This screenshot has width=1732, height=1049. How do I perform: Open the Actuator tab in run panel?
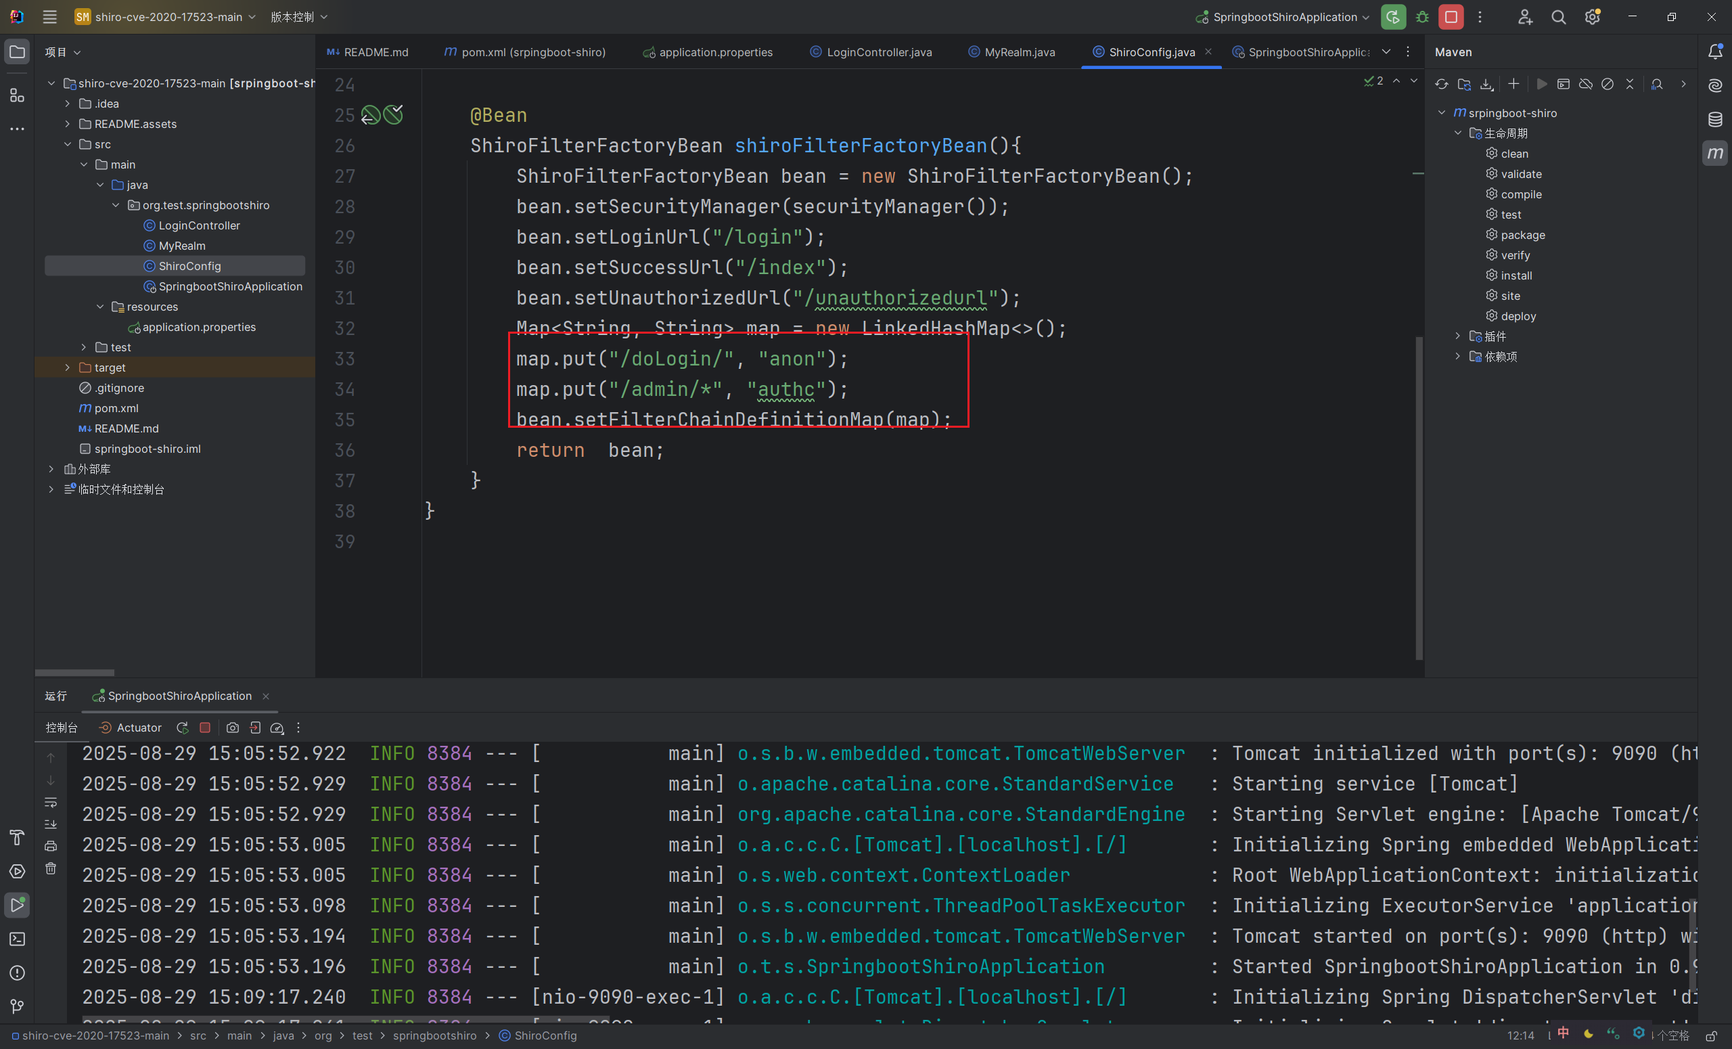click(x=131, y=728)
